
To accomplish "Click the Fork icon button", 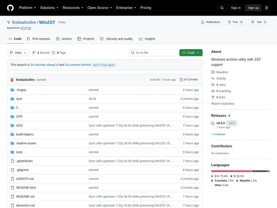I will click(229, 22).
